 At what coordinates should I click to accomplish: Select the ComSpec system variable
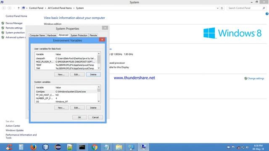tap(66, 91)
